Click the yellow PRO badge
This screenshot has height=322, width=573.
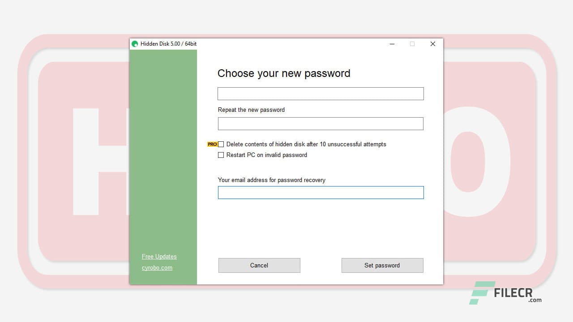(x=212, y=144)
